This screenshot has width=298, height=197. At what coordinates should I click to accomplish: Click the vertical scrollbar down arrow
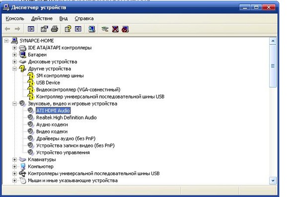coord(273,181)
